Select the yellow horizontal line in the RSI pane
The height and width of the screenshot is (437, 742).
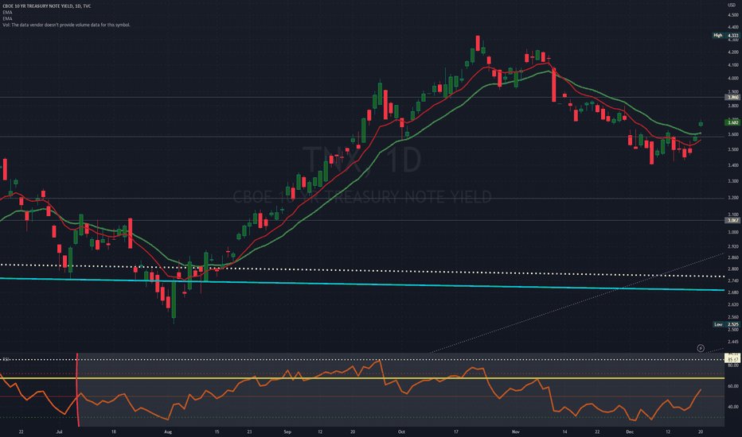[362, 378]
